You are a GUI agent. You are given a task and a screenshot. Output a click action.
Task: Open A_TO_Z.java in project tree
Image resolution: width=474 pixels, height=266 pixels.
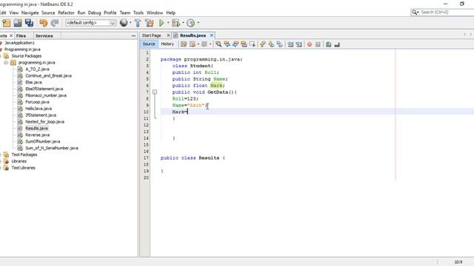[37, 69]
